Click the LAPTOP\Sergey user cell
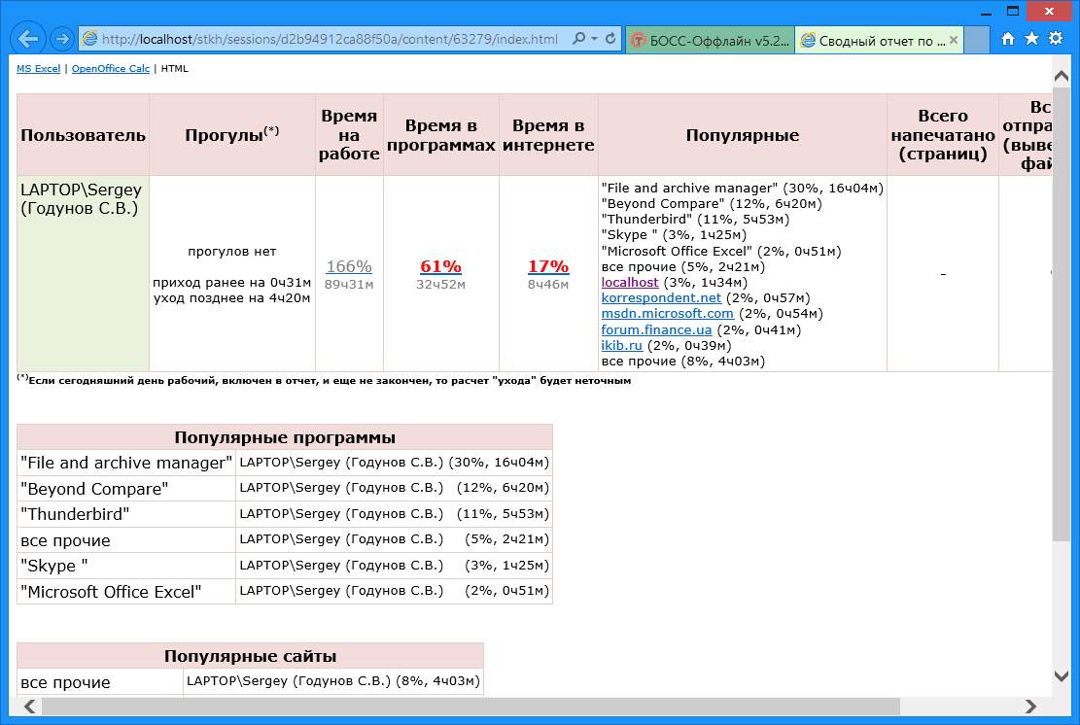This screenshot has height=725, width=1080. pyautogui.click(x=84, y=273)
